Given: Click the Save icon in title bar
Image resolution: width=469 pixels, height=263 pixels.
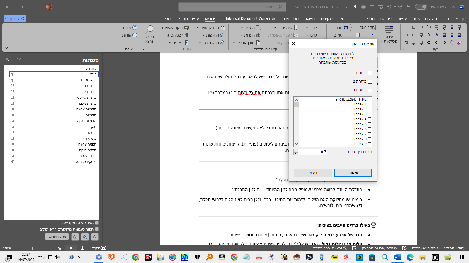Looking at the screenshot, I should point(409,7).
